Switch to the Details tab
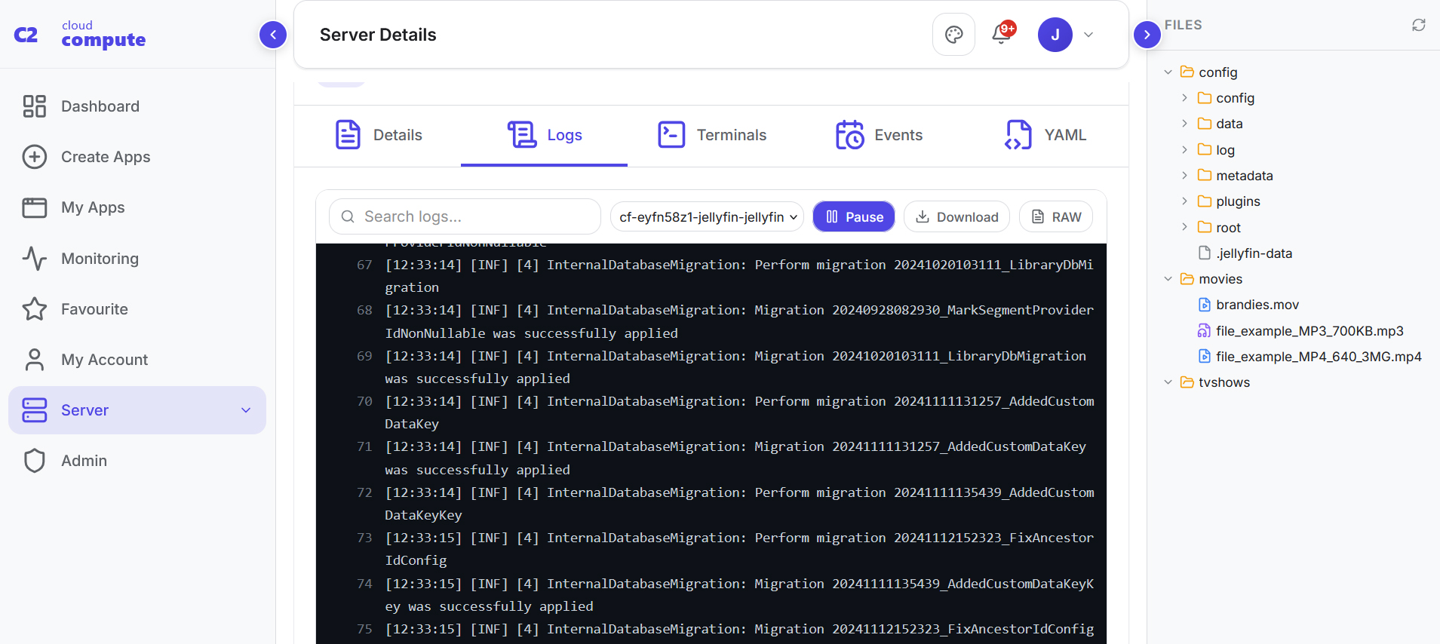Image resolution: width=1440 pixels, height=644 pixels. (x=378, y=135)
